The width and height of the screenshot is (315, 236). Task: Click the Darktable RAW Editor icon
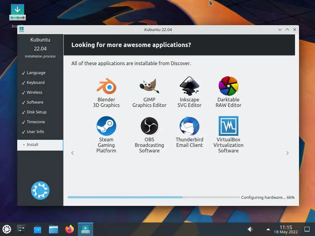[x=229, y=86]
